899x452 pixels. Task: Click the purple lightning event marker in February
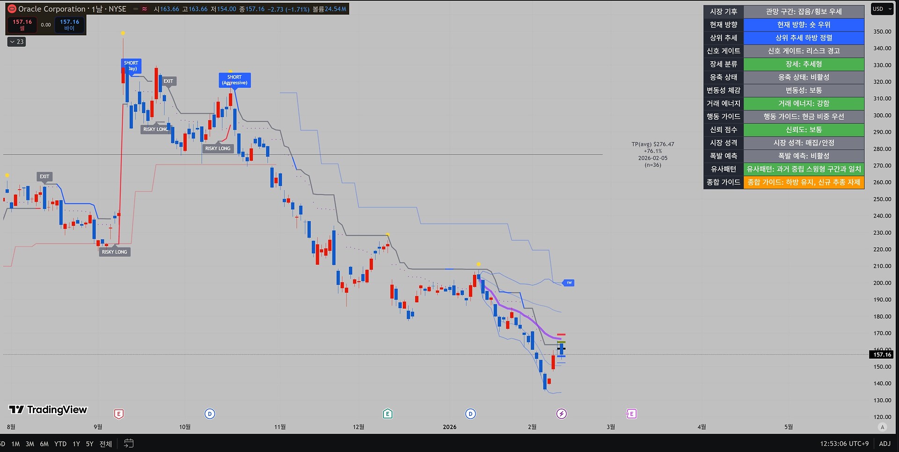(x=561, y=414)
